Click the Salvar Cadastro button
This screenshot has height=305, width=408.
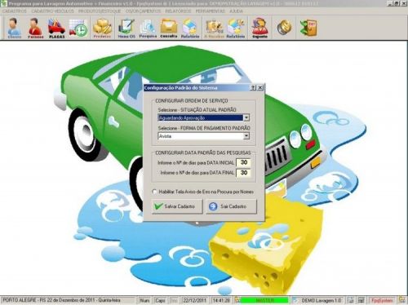point(177,206)
